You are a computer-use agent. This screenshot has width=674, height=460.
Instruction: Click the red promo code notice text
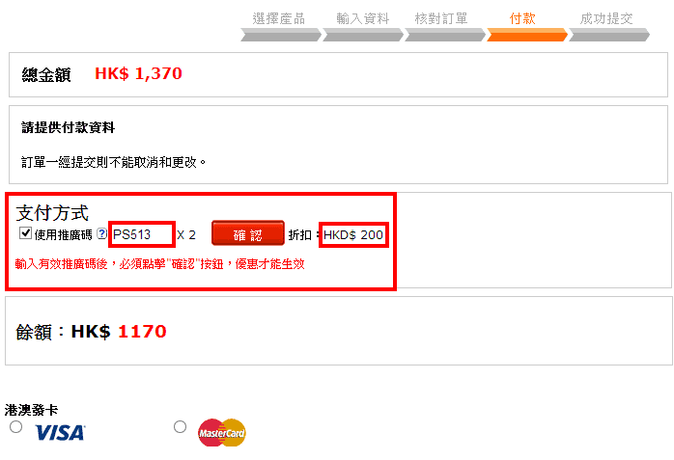[160, 264]
